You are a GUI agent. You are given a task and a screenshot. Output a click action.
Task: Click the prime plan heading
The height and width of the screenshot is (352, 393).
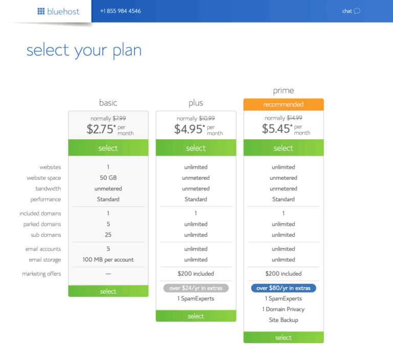pos(283,91)
